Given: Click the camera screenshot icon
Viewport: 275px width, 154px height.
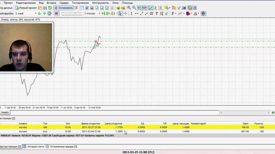Looking at the screenshot, I should 184,8.
